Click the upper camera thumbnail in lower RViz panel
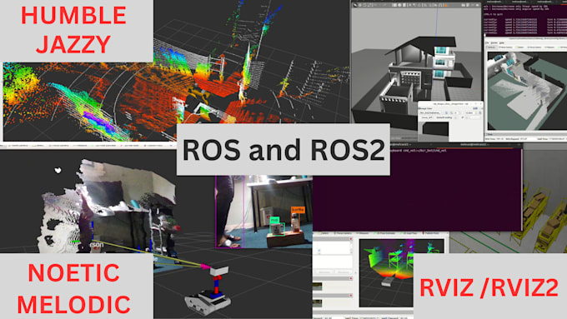 (x=317, y=287)
